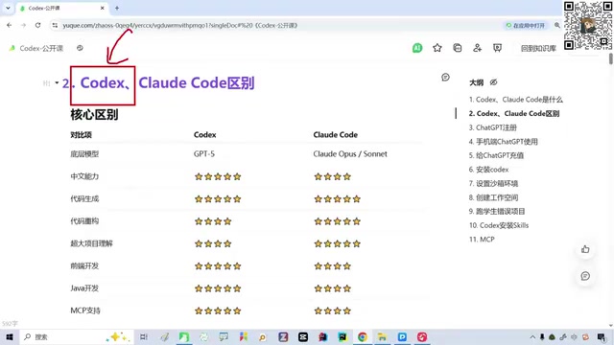Go to outline item 4. 手机端ChatGPT使用
Image resolution: width=614 pixels, height=345 pixels.
(503, 142)
